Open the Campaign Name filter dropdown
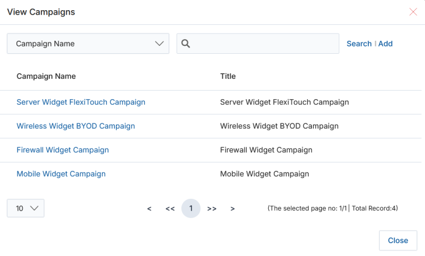The width and height of the screenshot is (425, 256). pos(88,44)
